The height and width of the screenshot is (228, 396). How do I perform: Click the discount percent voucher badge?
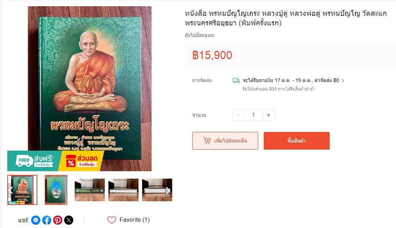81,161
